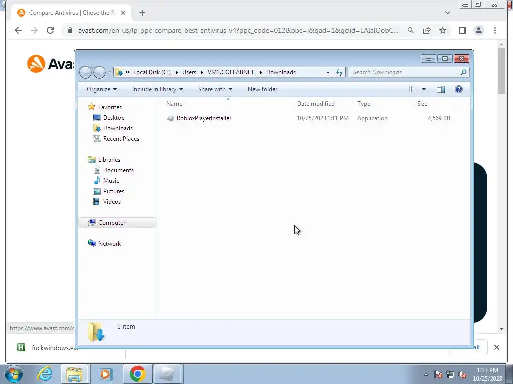Open a new Chrome tab

click(142, 13)
